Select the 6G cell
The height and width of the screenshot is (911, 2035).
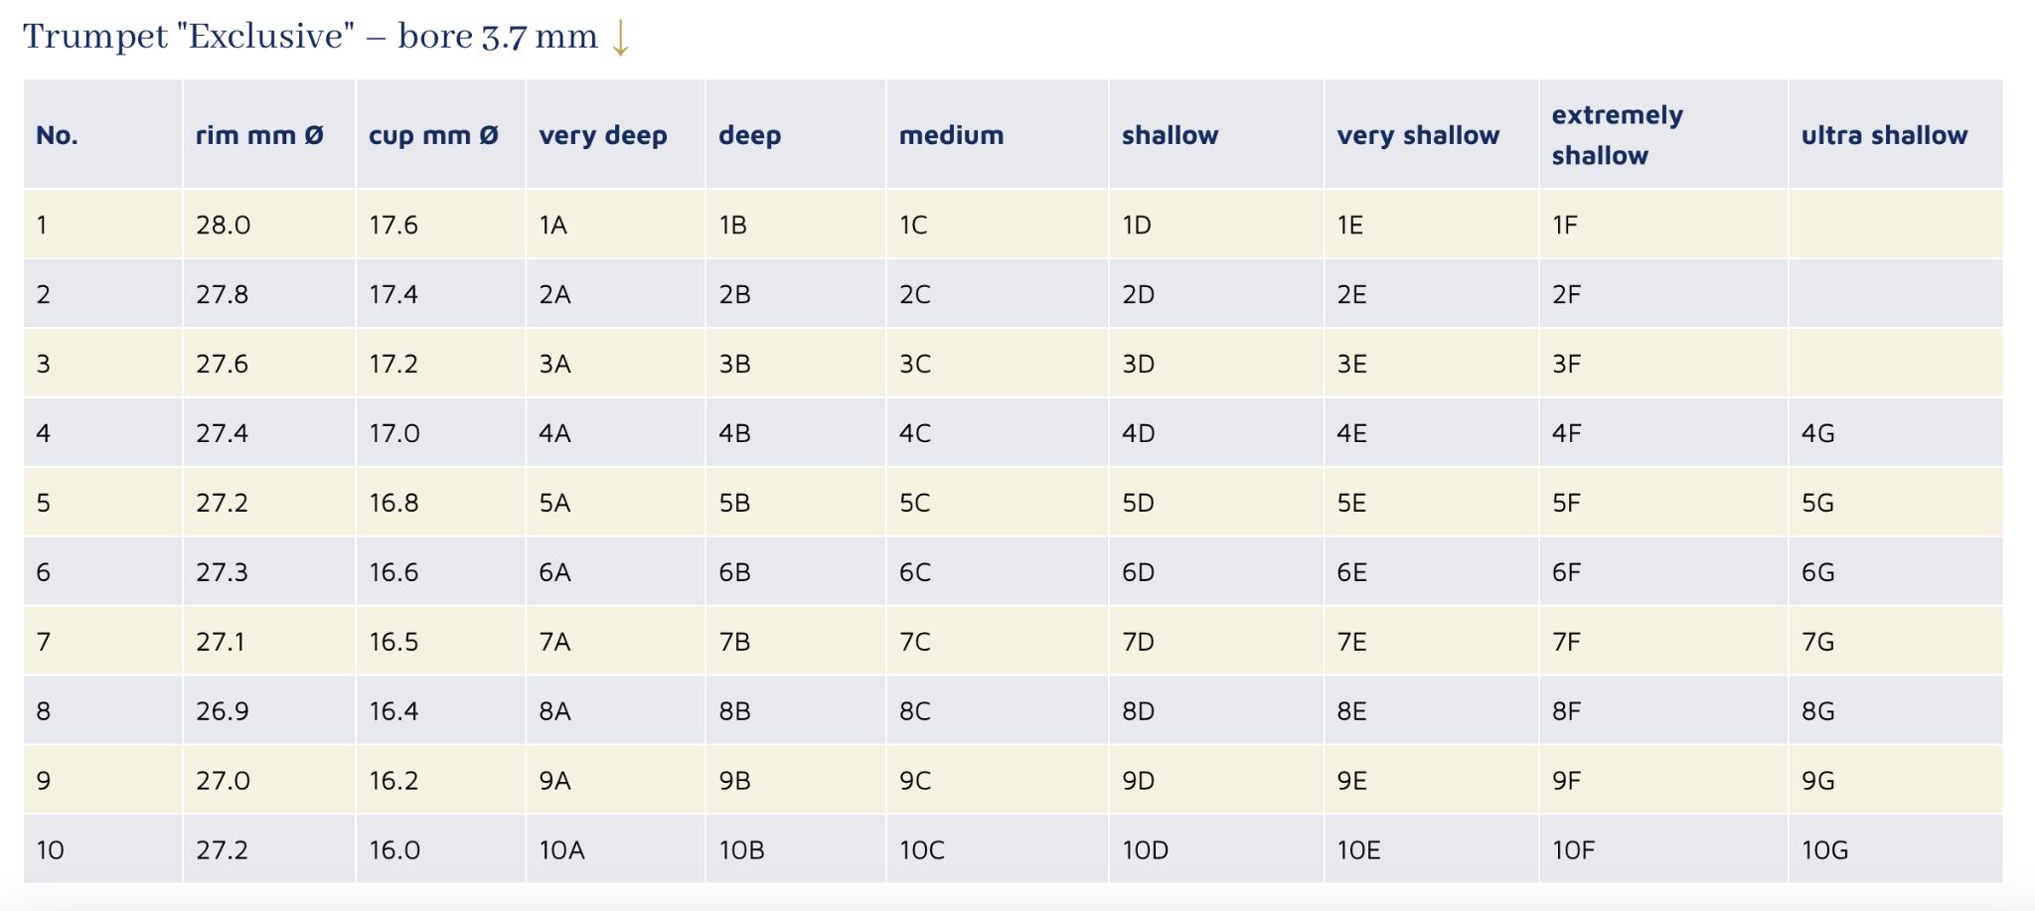(x=1817, y=573)
